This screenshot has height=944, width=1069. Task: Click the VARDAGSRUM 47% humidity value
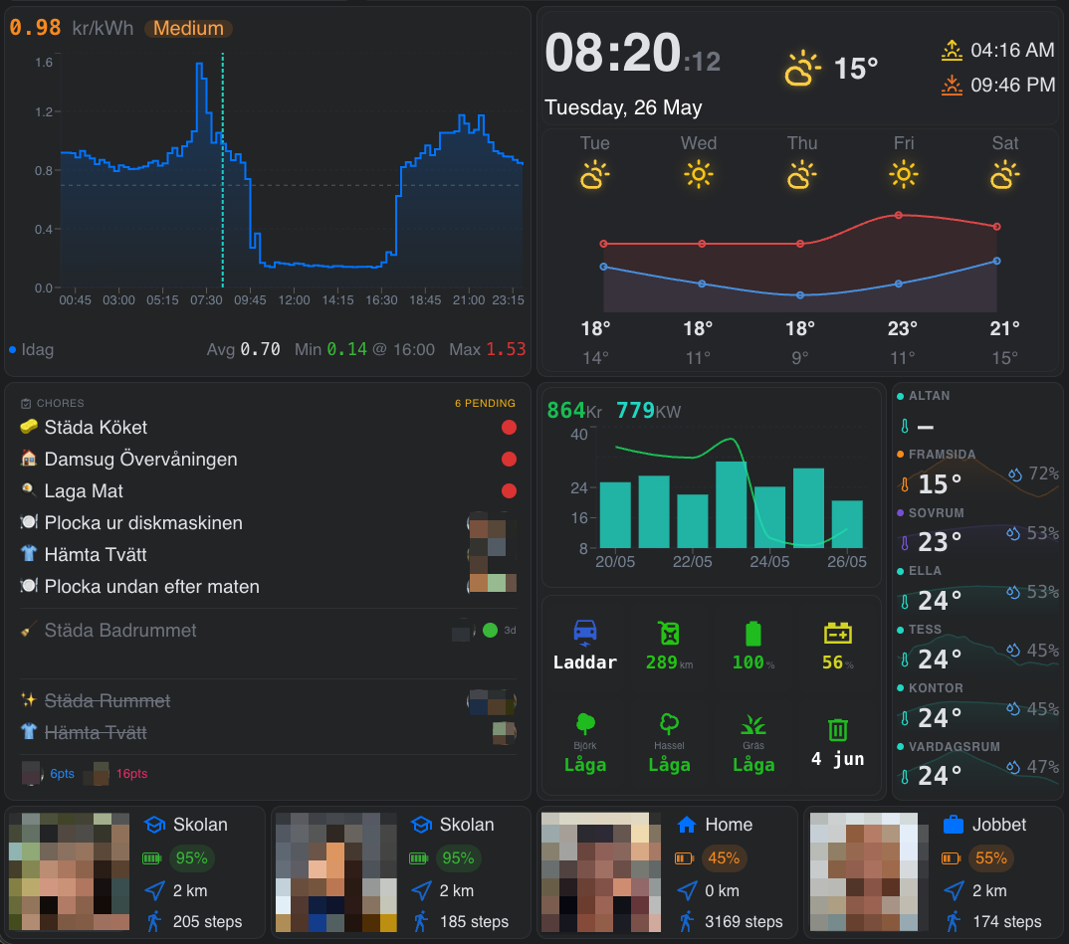[x=1043, y=767]
